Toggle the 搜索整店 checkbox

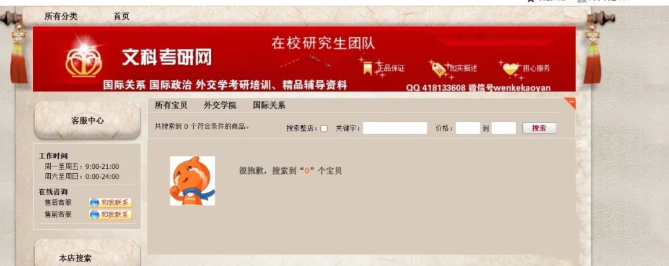[x=324, y=128]
